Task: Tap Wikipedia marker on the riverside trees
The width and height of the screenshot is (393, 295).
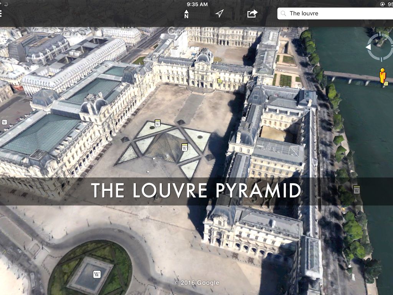Action: pos(357,189)
